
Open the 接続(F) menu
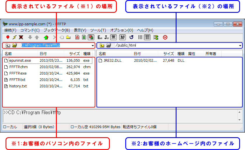pyautogui.click(x=10, y=30)
